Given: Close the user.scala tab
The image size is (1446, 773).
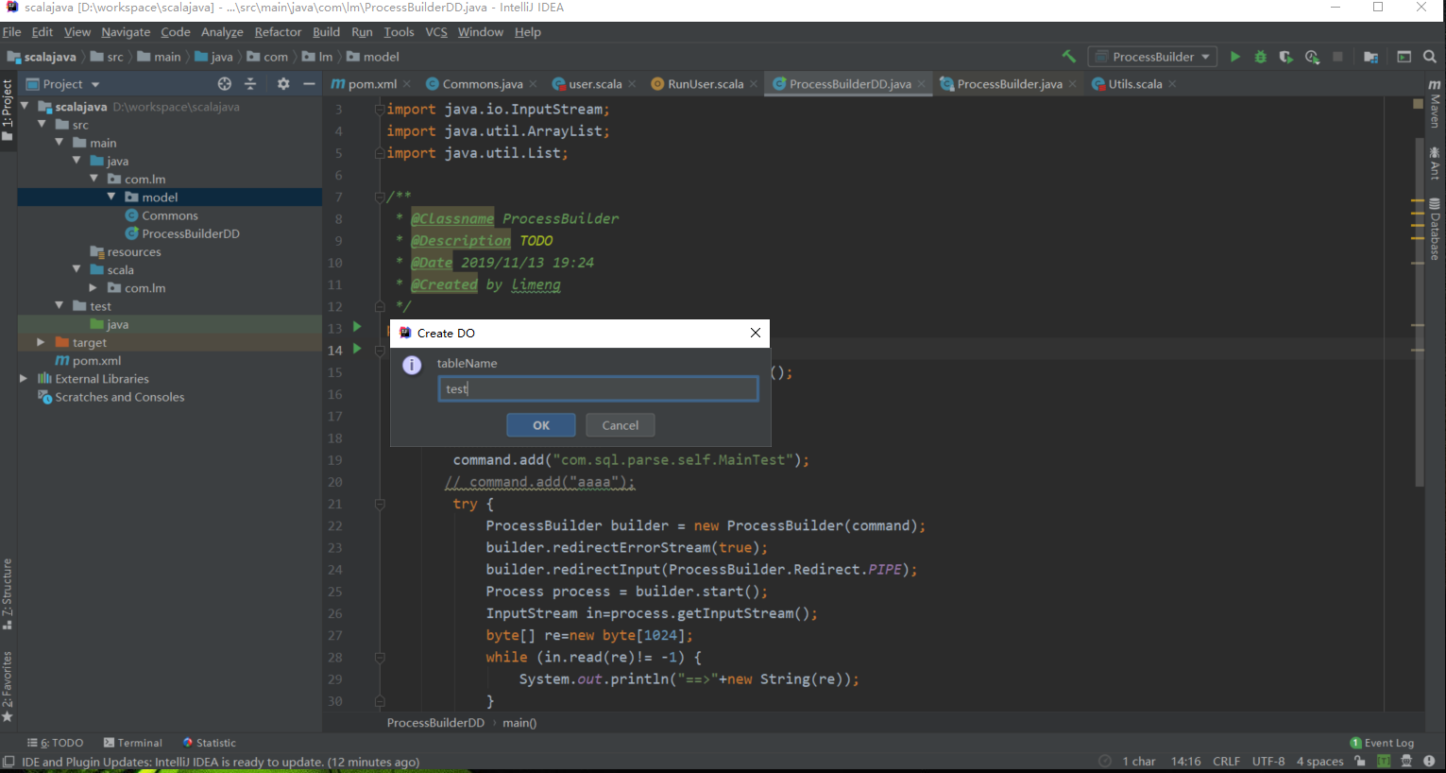Looking at the screenshot, I should [632, 84].
